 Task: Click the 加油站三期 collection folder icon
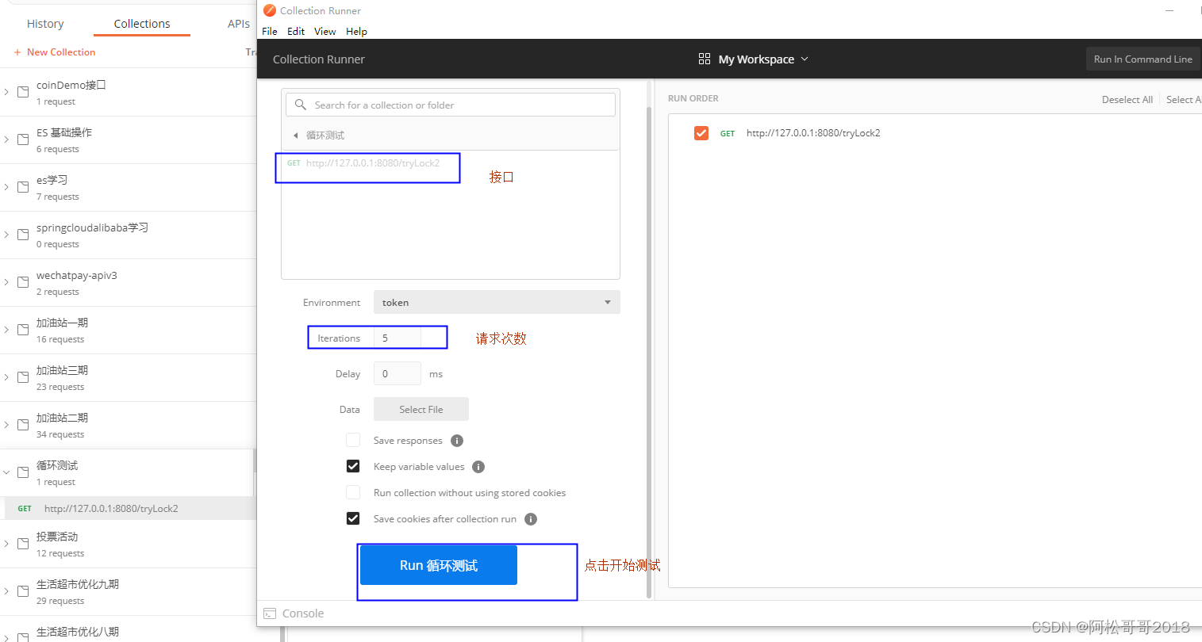(23, 377)
